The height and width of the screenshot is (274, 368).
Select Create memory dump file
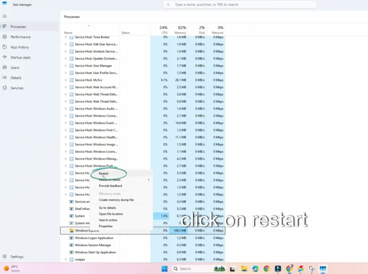(116, 200)
